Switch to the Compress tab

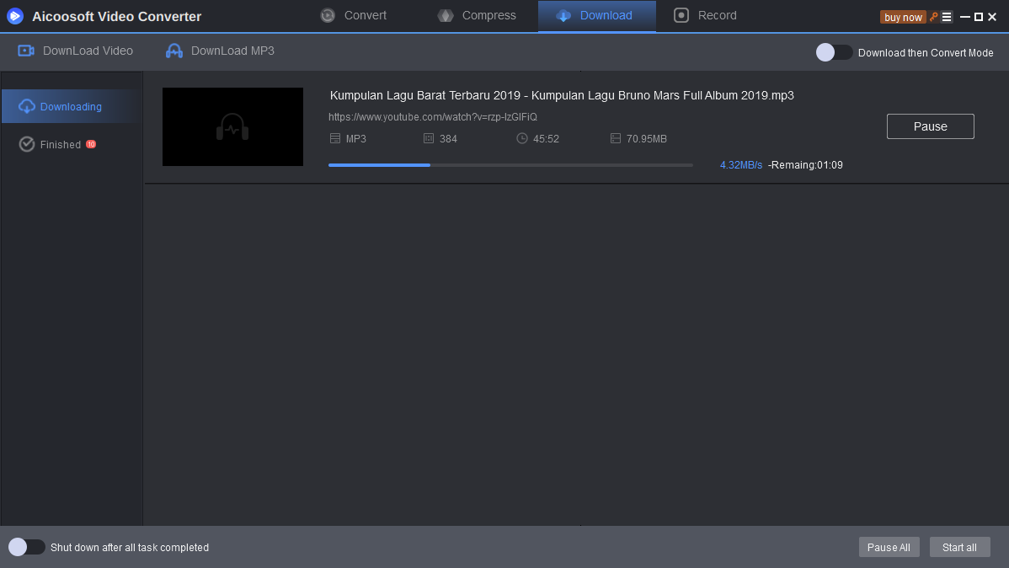click(477, 15)
